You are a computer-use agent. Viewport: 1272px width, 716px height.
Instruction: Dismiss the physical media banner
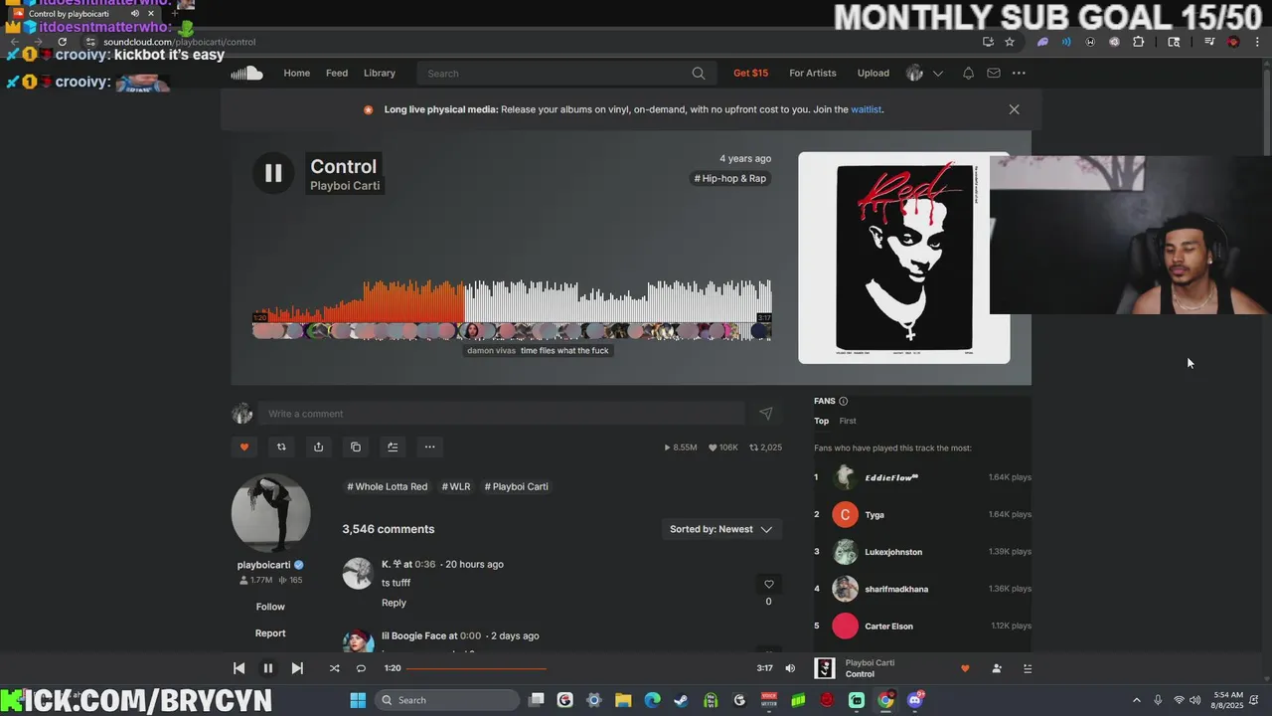click(x=1014, y=109)
